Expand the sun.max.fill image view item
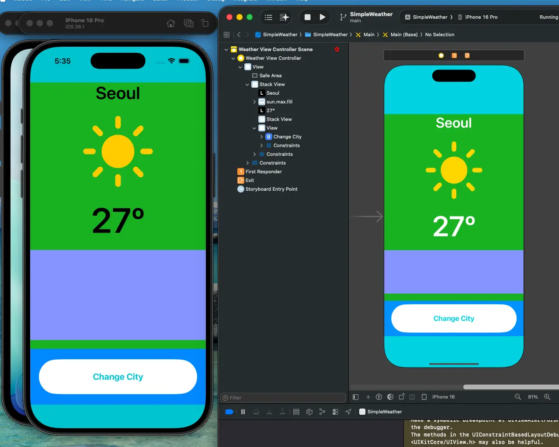 coord(254,102)
